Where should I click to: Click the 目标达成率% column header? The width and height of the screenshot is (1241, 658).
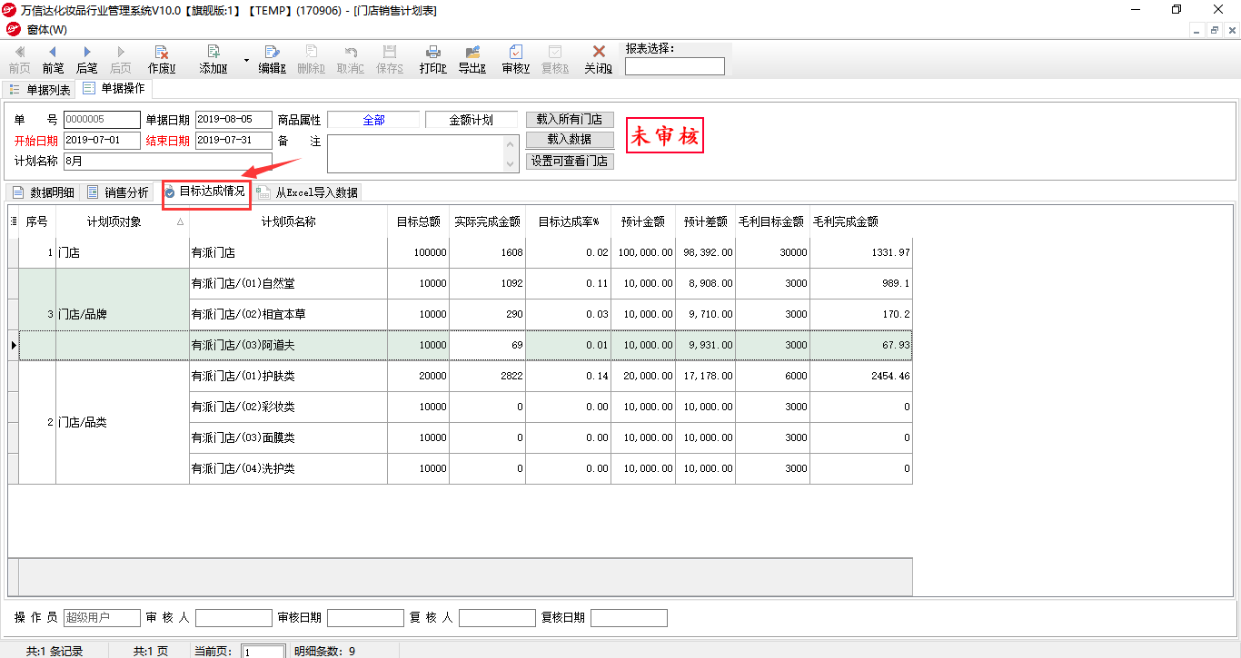click(568, 221)
